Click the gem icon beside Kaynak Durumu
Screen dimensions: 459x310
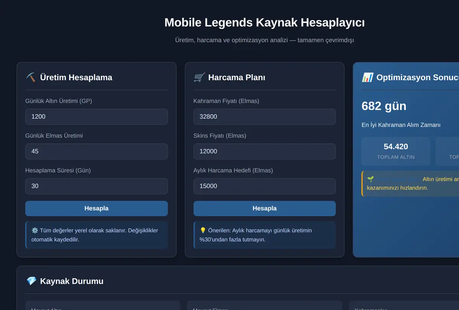tap(31, 281)
